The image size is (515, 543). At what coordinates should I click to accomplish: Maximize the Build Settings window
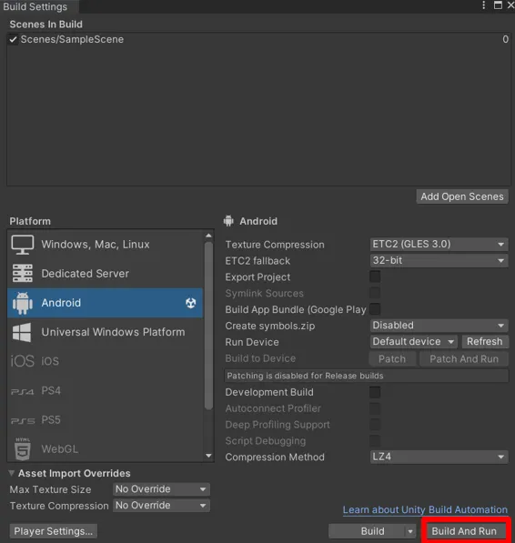[498, 5]
